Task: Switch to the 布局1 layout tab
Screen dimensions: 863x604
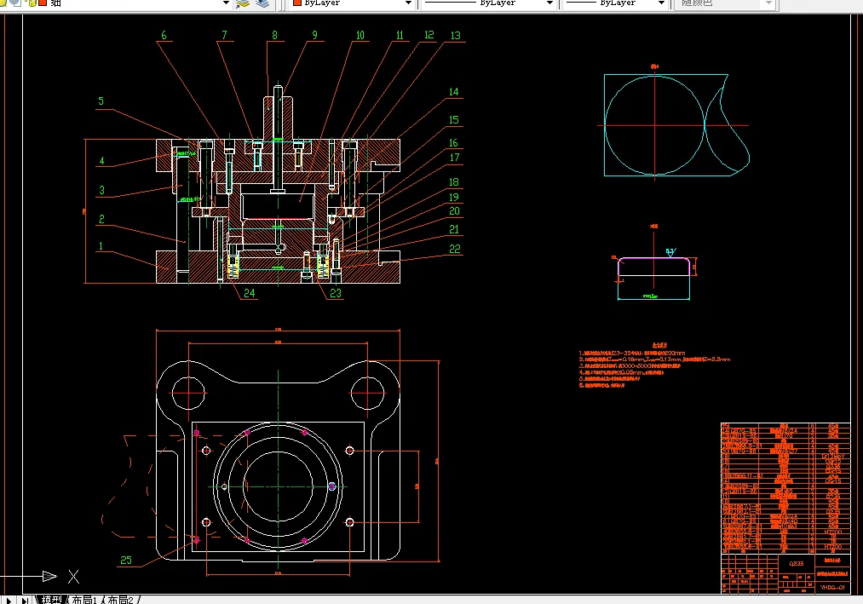Action: 86,600
